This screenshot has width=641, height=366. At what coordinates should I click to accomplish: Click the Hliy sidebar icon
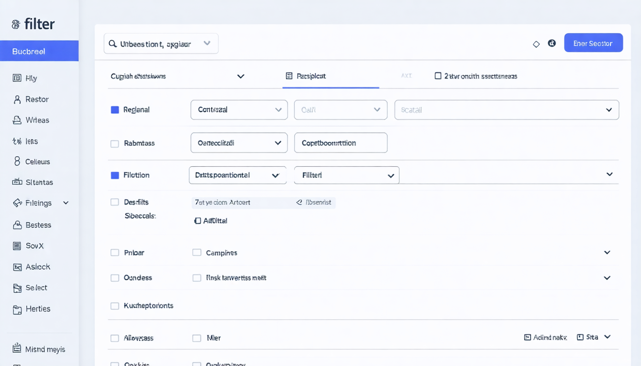[17, 78]
